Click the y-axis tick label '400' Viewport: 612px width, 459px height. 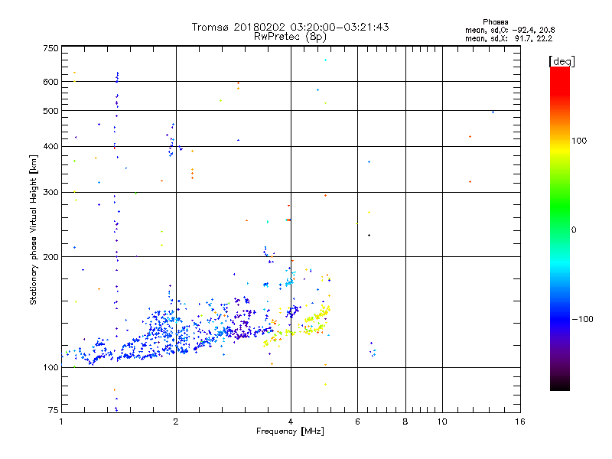coord(50,147)
